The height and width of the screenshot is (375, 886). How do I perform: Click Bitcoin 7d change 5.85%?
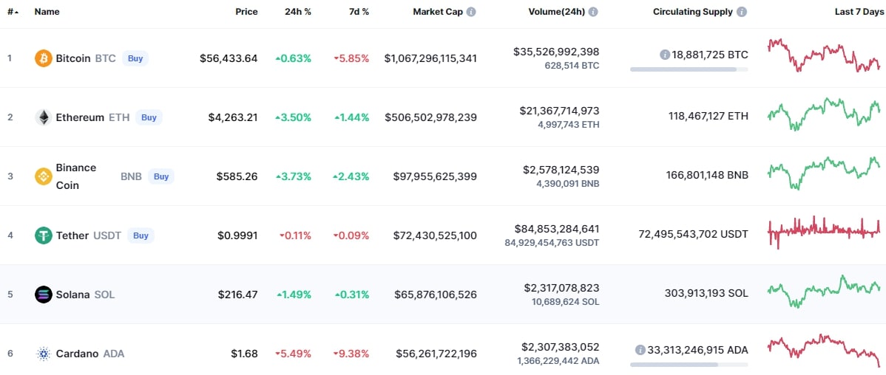click(351, 58)
